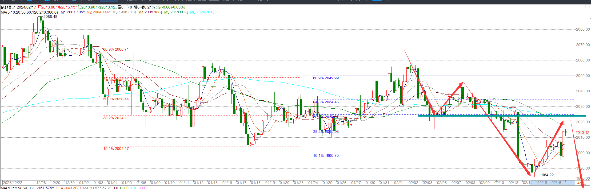Click the 2030.00 price axis label
The image size is (591, 189).
[x=583, y=106]
